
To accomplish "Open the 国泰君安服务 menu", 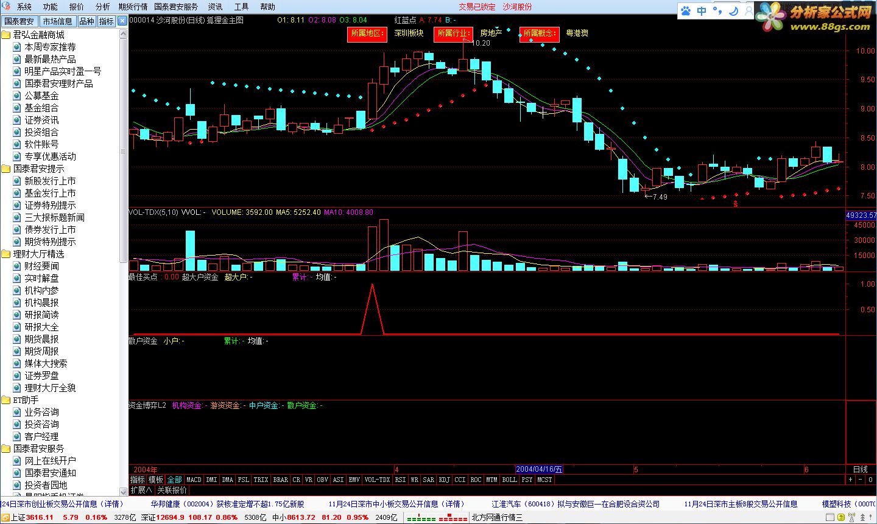I will click(176, 7).
